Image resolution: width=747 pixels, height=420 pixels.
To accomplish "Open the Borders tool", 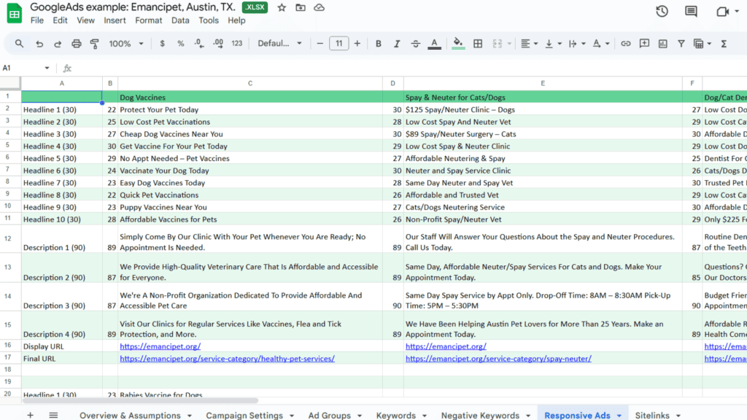I will 478,43.
